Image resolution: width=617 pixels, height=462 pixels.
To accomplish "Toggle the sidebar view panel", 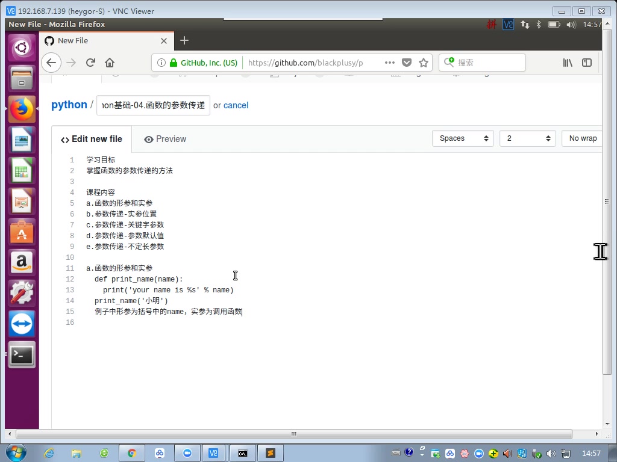I will tap(587, 63).
